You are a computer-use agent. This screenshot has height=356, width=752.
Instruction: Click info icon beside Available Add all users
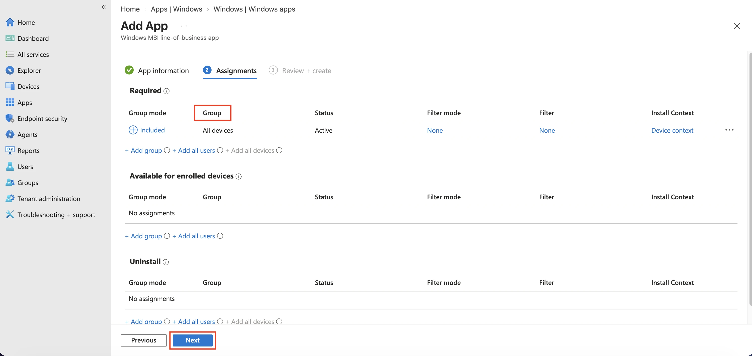[220, 236]
